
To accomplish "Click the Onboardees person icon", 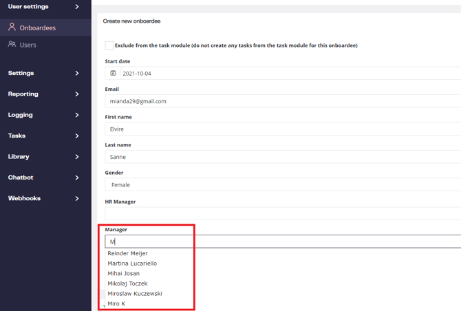I will 12,28.
